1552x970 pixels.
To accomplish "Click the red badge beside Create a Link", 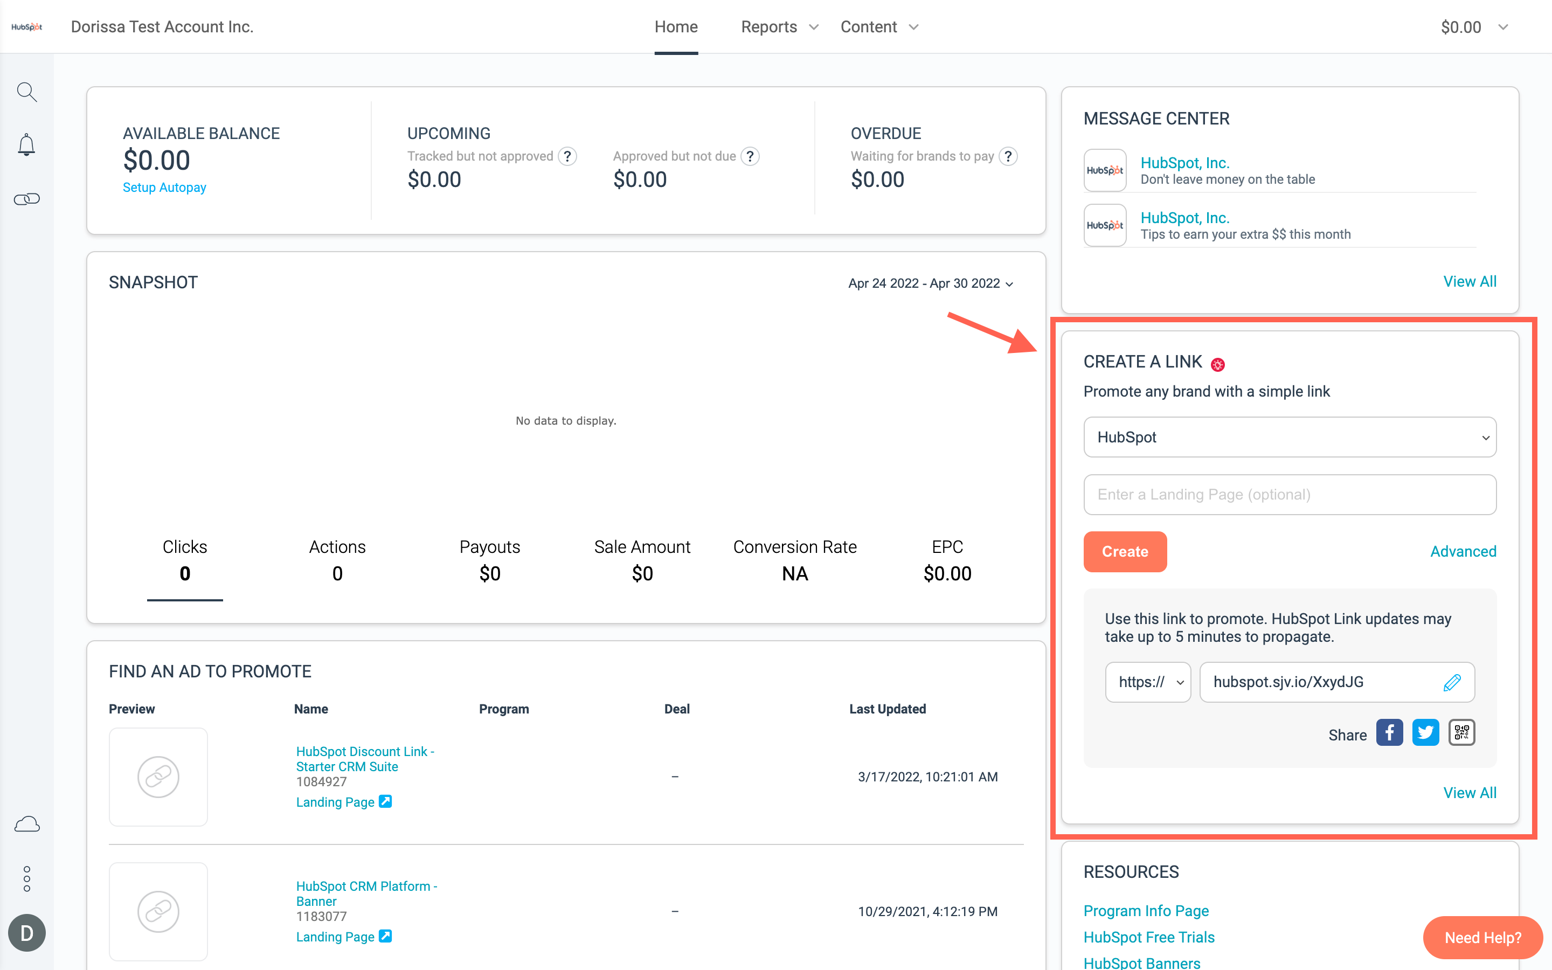I will coord(1218,364).
